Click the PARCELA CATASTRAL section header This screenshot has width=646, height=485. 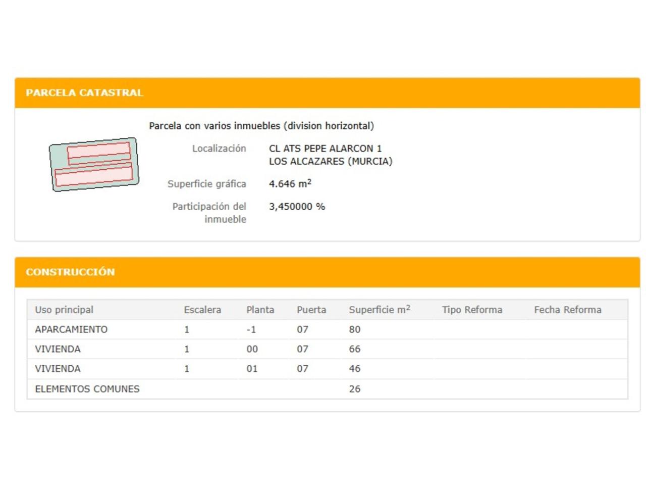[x=84, y=93]
